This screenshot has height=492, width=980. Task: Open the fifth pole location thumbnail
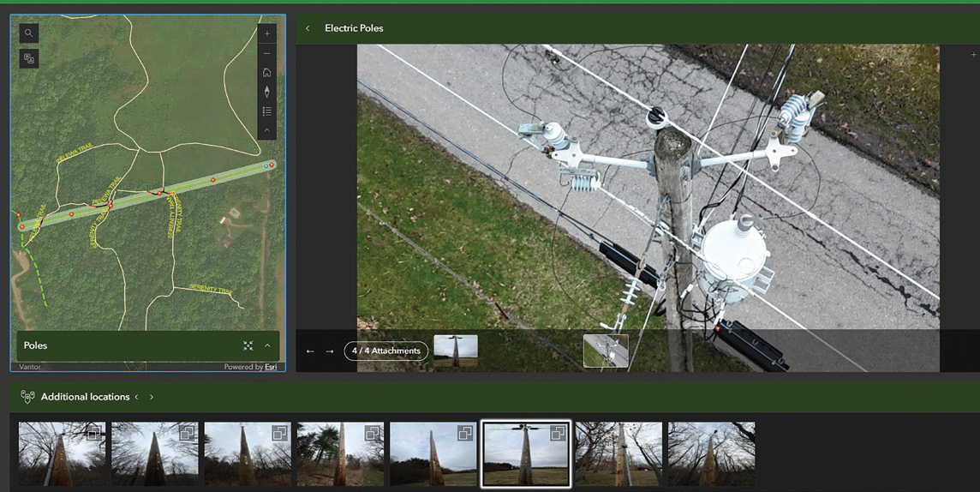(433, 454)
